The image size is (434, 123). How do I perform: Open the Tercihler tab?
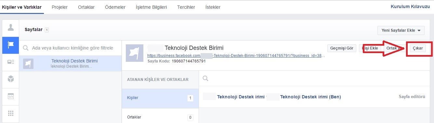click(186, 7)
